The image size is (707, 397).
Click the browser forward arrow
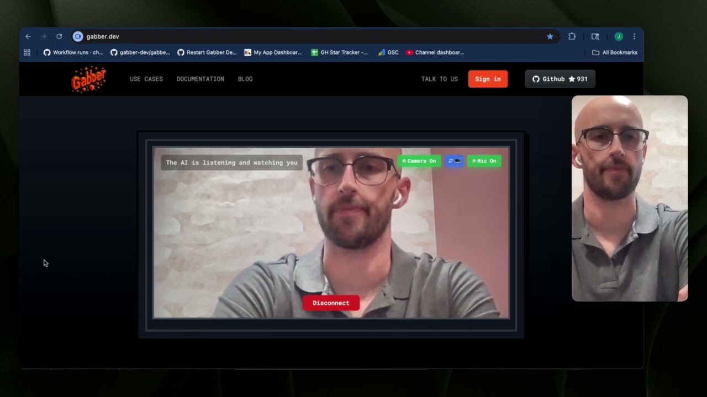tap(44, 36)
